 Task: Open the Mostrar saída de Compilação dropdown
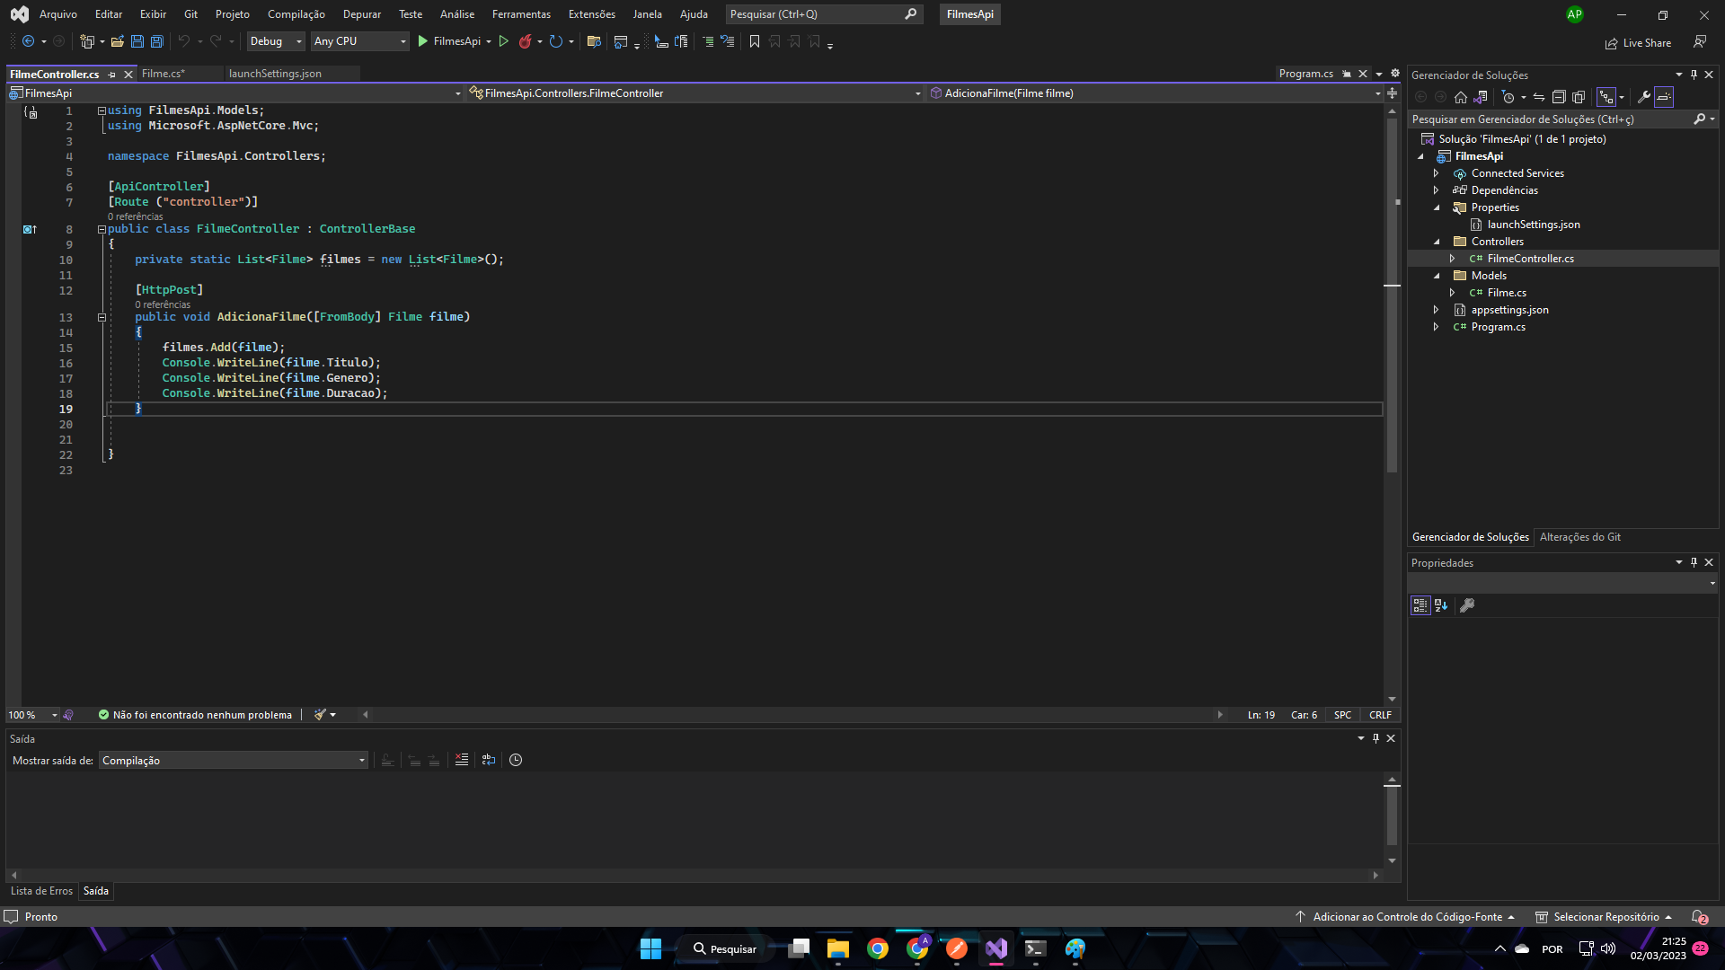pyautogui.click(x=234, y=761)
